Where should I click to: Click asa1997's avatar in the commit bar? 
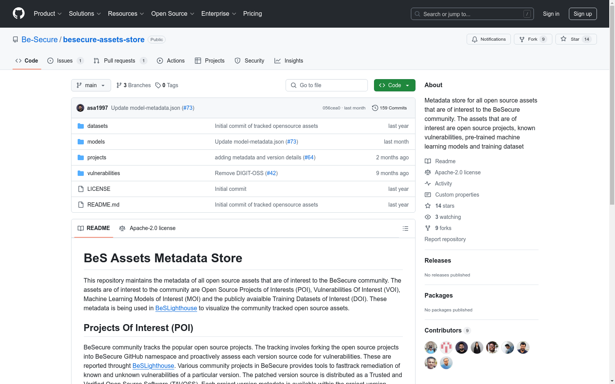80,108
